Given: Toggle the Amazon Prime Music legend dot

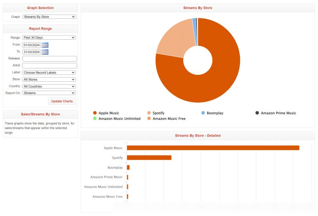Looking at the screenshot, I should tap(257, 113).
